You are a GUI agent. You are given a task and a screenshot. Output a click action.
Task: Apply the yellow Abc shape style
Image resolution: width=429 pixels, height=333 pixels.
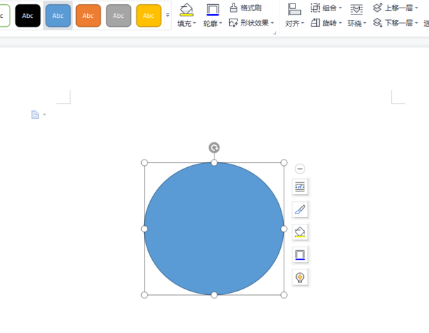coord(149,16)
